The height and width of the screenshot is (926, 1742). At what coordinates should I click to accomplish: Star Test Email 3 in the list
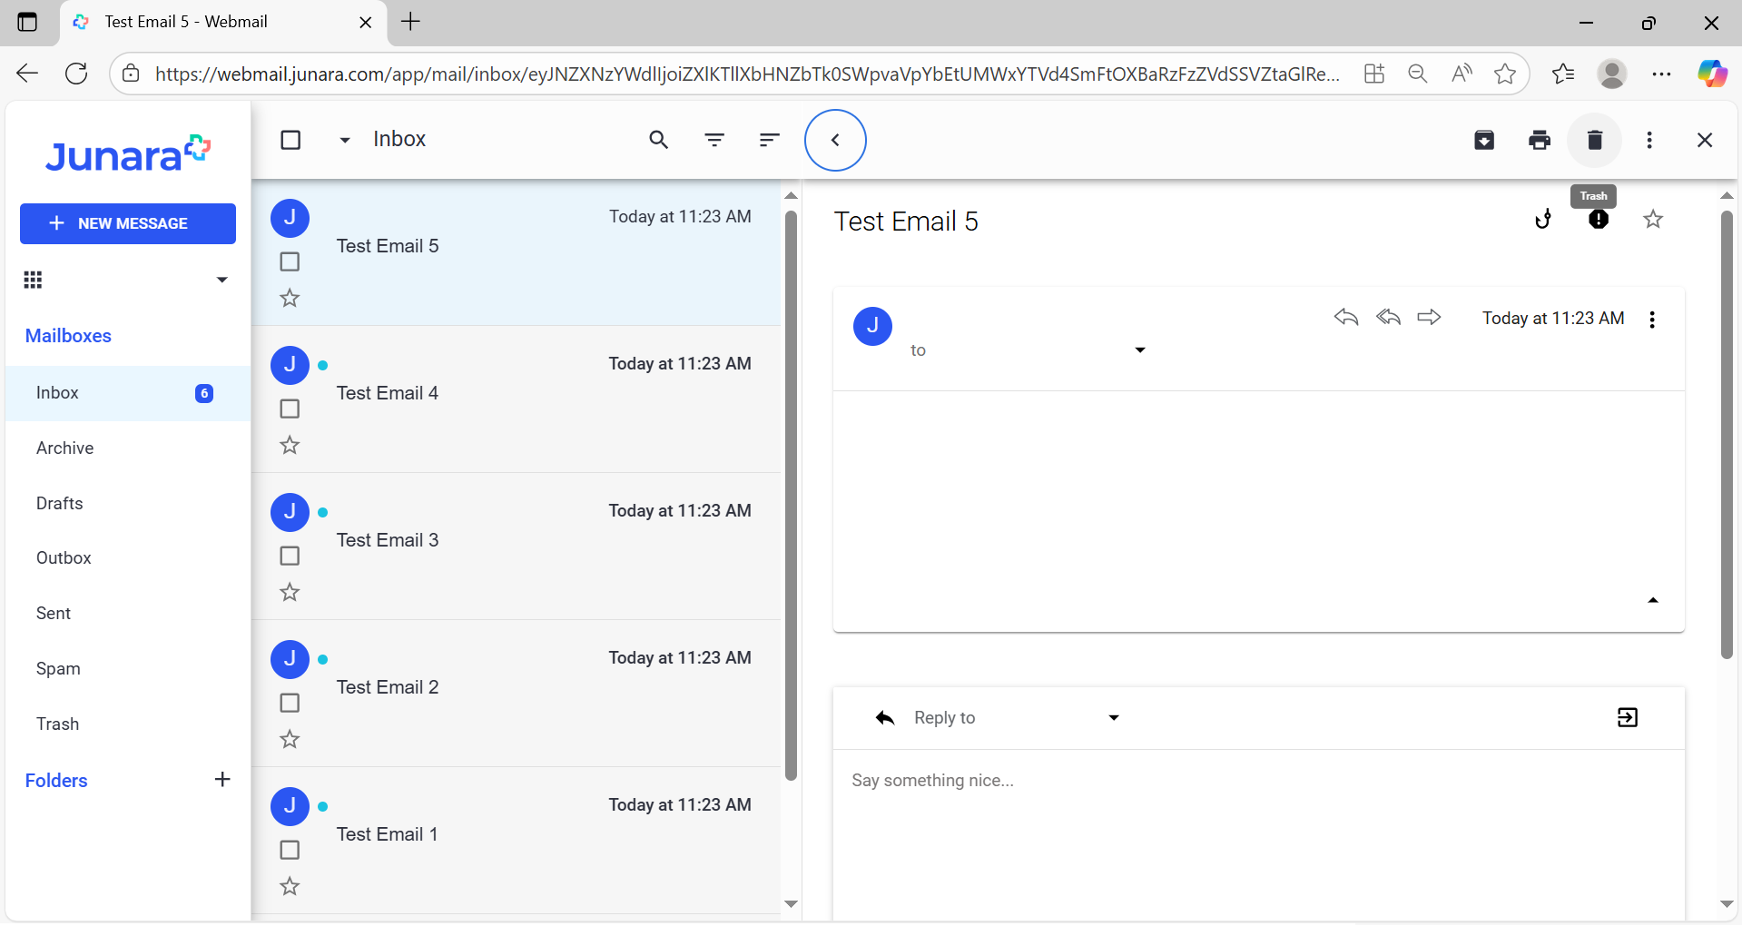click(290, 592)
